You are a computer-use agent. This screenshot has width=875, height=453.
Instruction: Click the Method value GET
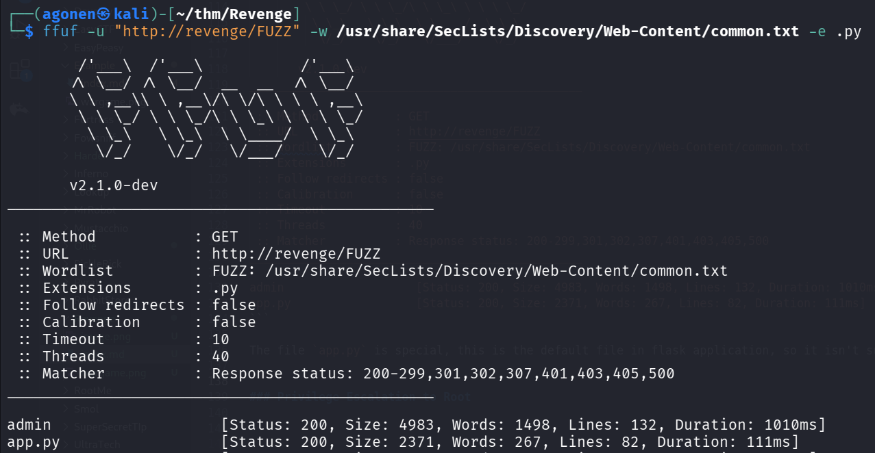tap(225, 237)
